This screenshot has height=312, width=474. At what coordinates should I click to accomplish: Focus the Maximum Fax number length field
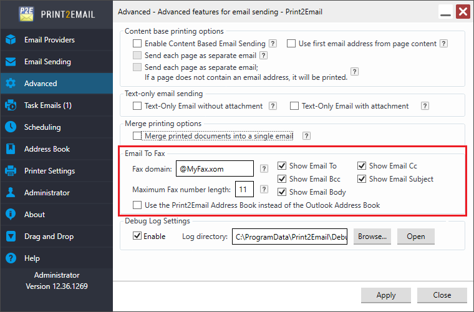pos(244,190)
